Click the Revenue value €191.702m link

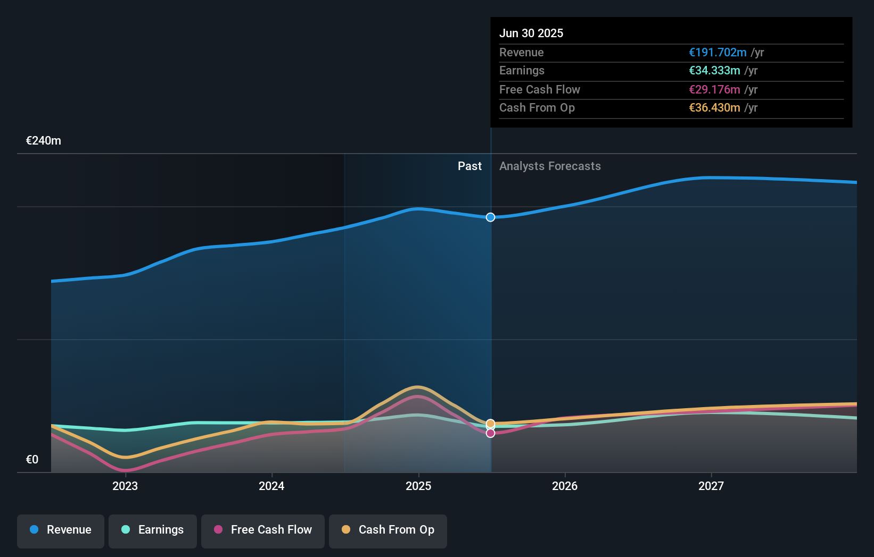click(717, 52)
